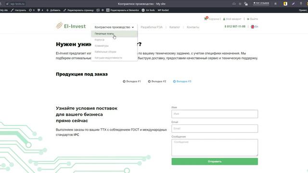Click the updates counter icon showing 9
The height and width of the screenshot is (173, 308).
(x=30, y=10)
